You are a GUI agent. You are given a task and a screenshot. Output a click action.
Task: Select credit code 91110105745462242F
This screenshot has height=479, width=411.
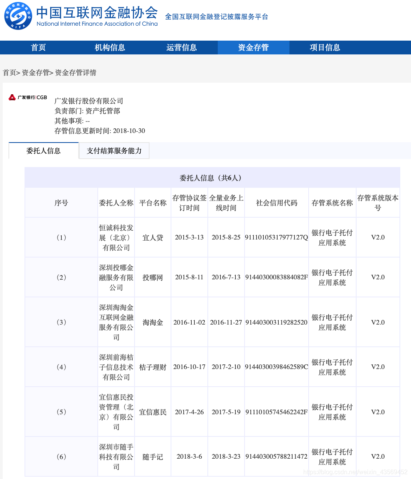277,412
